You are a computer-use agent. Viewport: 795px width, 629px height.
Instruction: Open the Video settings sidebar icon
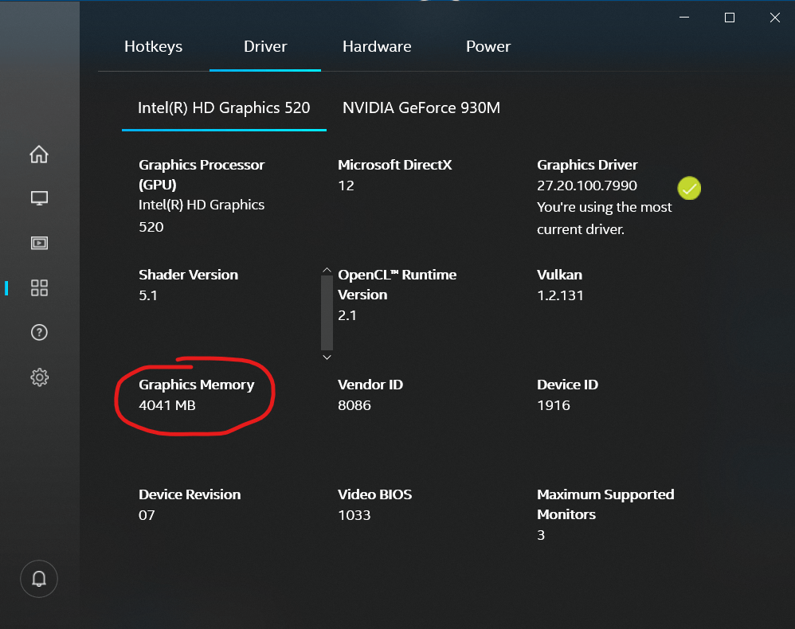point(39,243)
